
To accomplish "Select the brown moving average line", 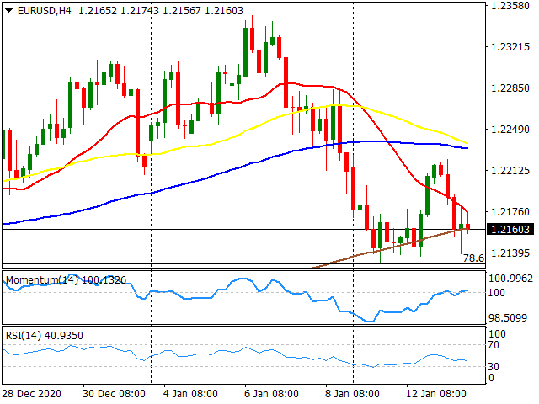I will click(x=388, y=246).
